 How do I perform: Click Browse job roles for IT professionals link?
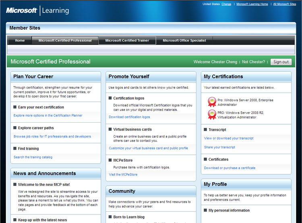52,136
